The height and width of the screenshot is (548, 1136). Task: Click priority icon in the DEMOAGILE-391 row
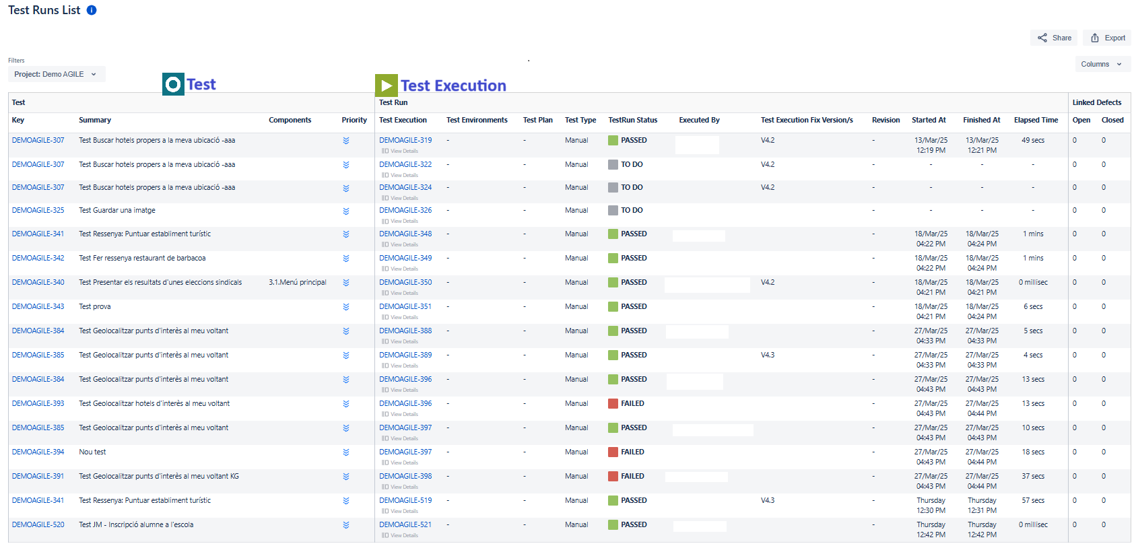coord(346,477)
